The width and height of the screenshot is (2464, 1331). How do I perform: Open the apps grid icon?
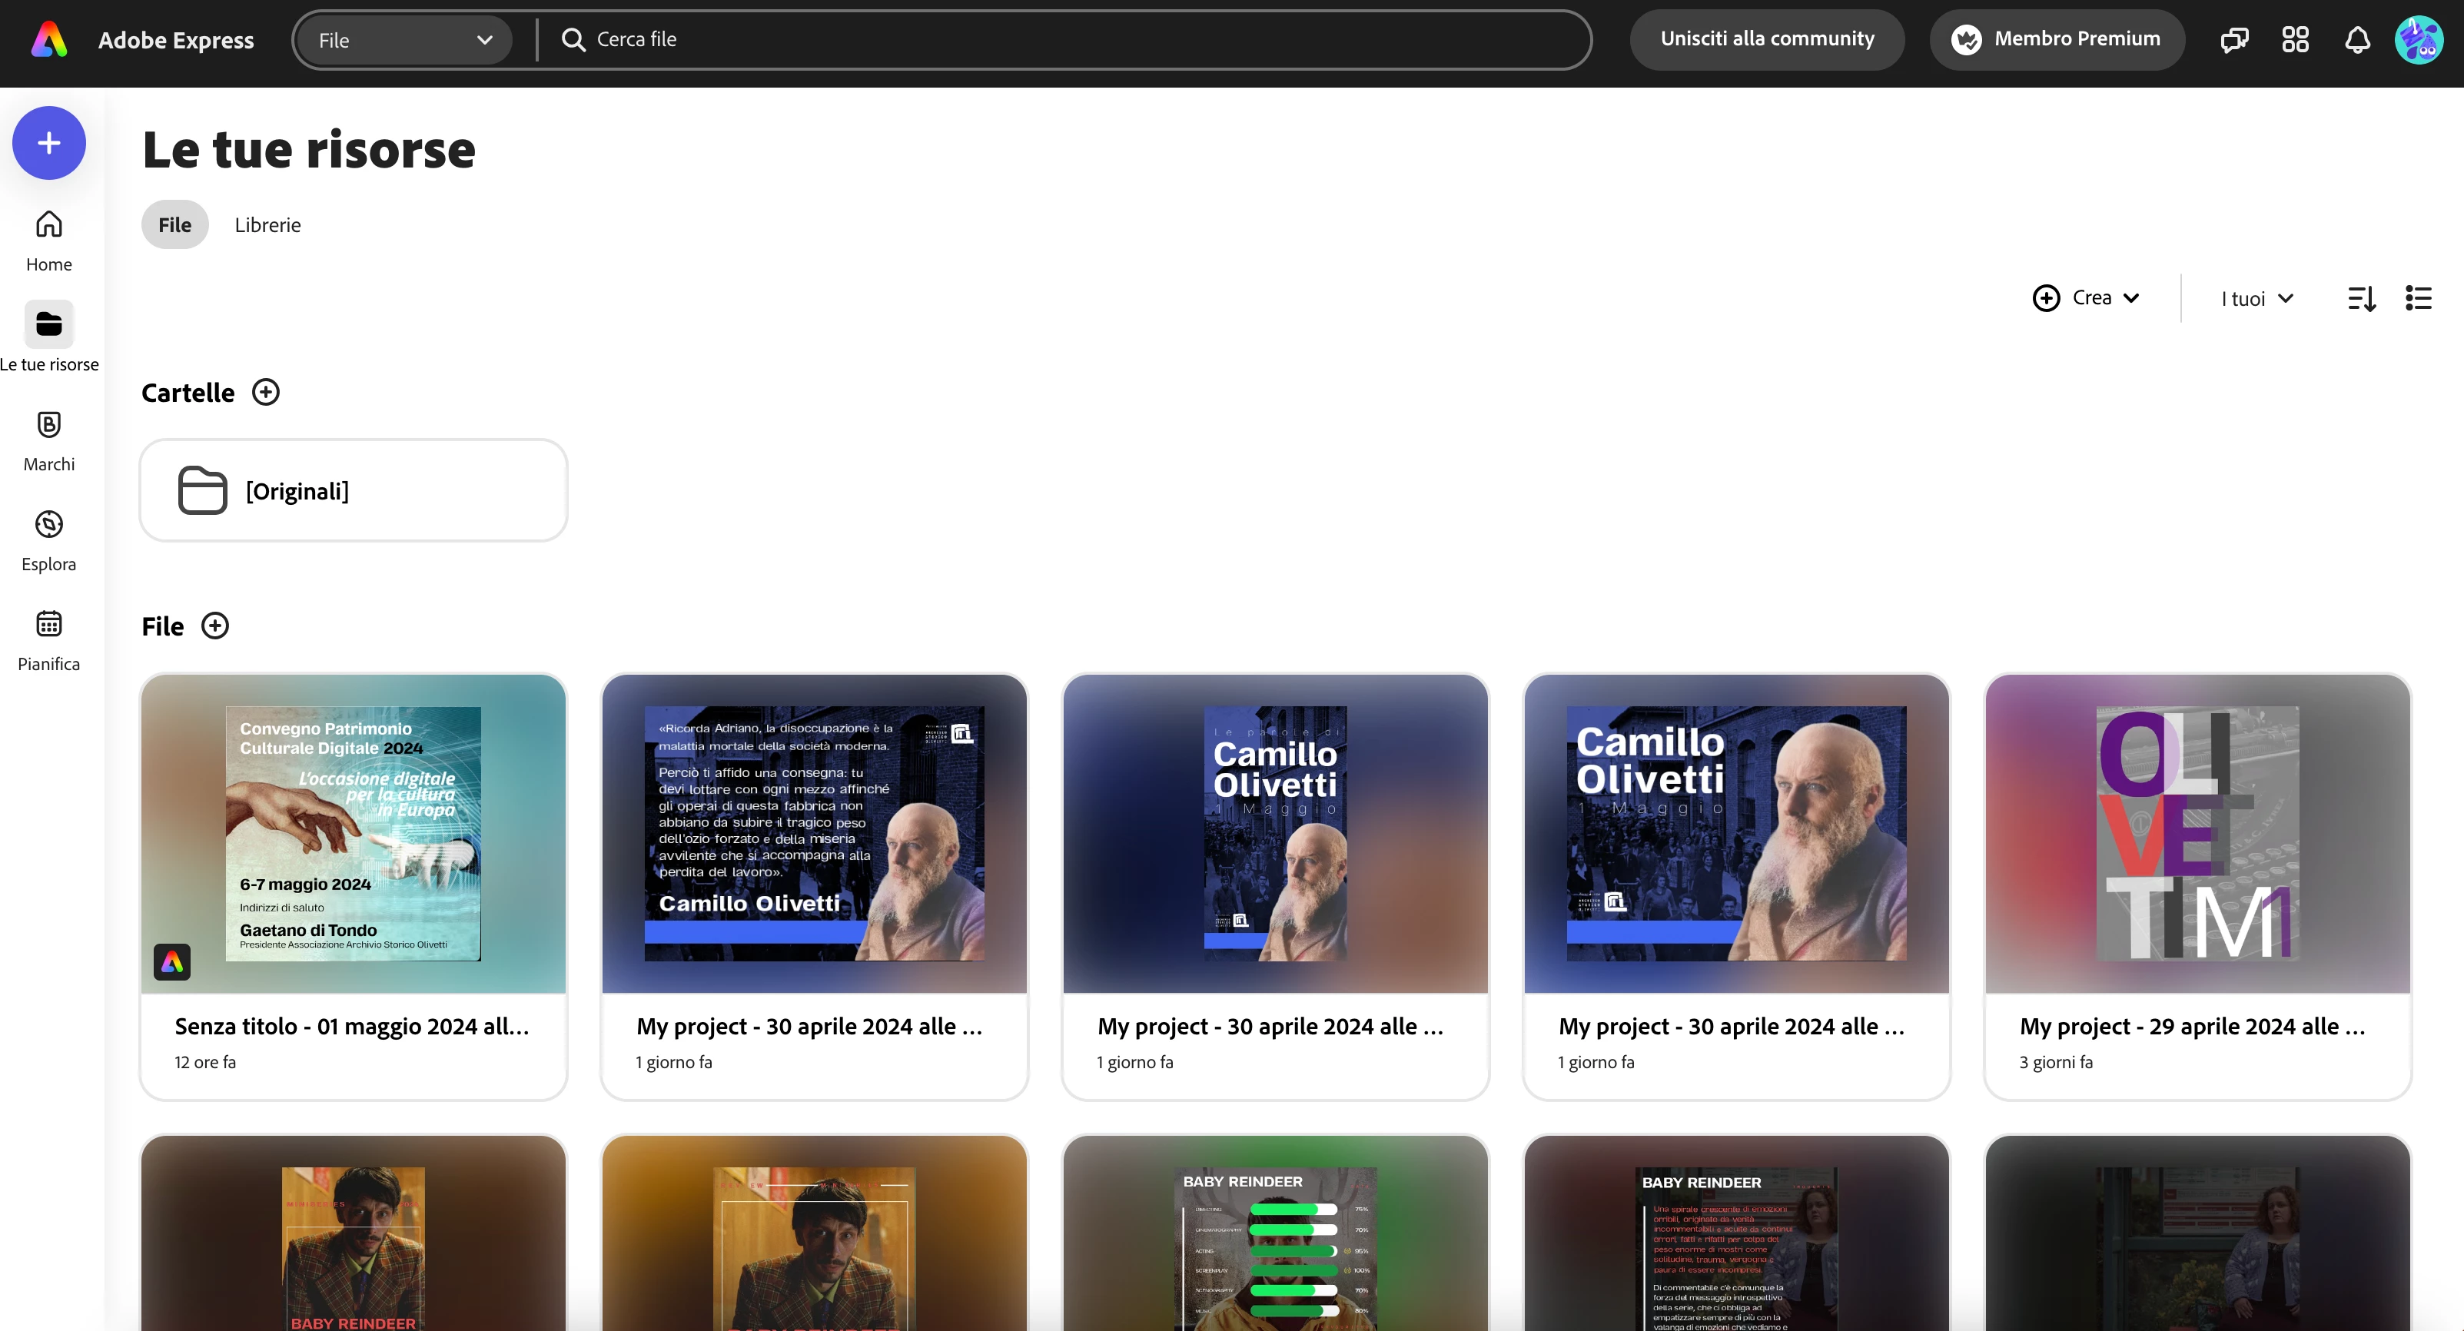click(2295, 39)
